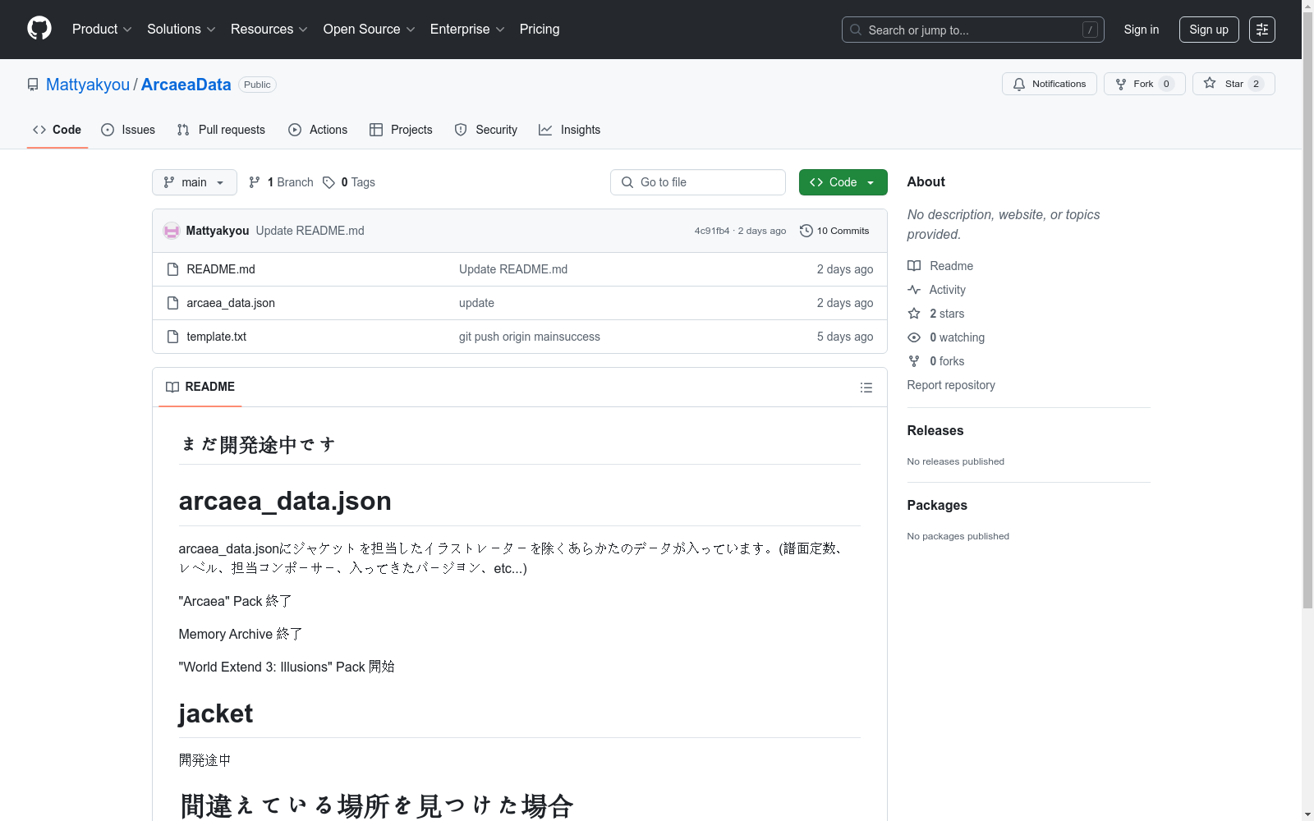Open the ArcaeaData repository link

pos(186,85)
